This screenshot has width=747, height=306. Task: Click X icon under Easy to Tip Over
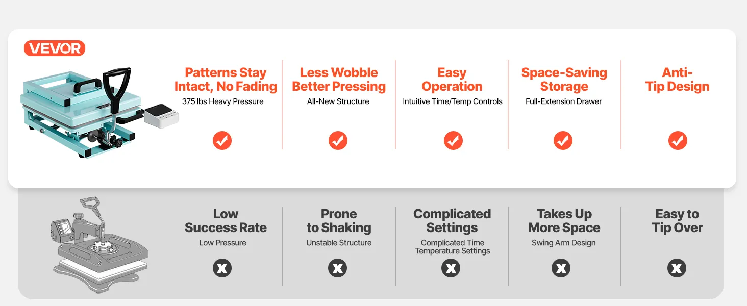point(677,268)
